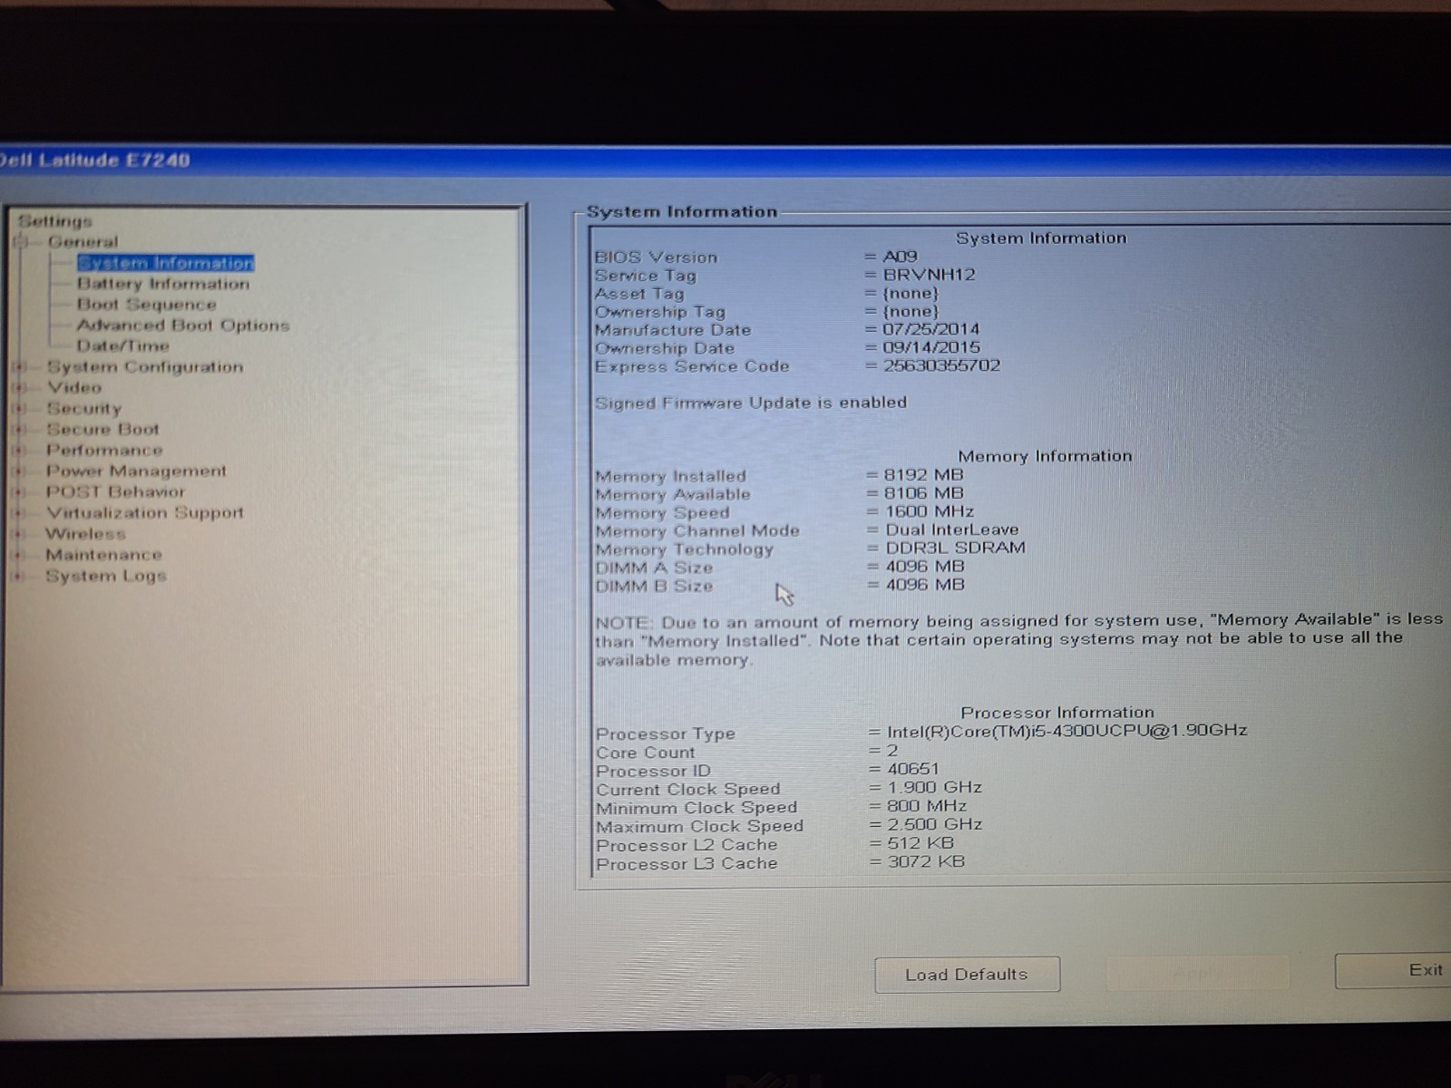This screenshot has width=1451, height=1088.
Task: Click the Manufacture Date value 07/25/2014
Action: pos(931,329)
